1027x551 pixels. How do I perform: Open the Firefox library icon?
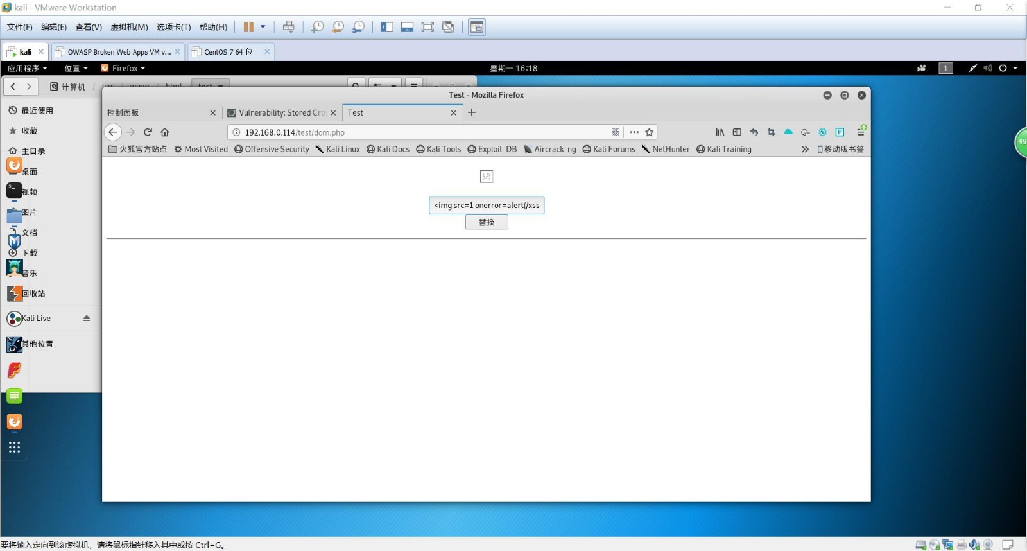(x=720, y=132)
